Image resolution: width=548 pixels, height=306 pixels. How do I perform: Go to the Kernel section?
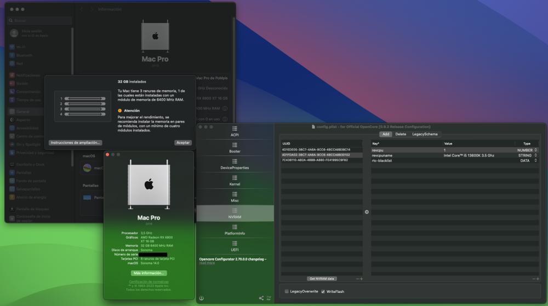tap(235, 181)
